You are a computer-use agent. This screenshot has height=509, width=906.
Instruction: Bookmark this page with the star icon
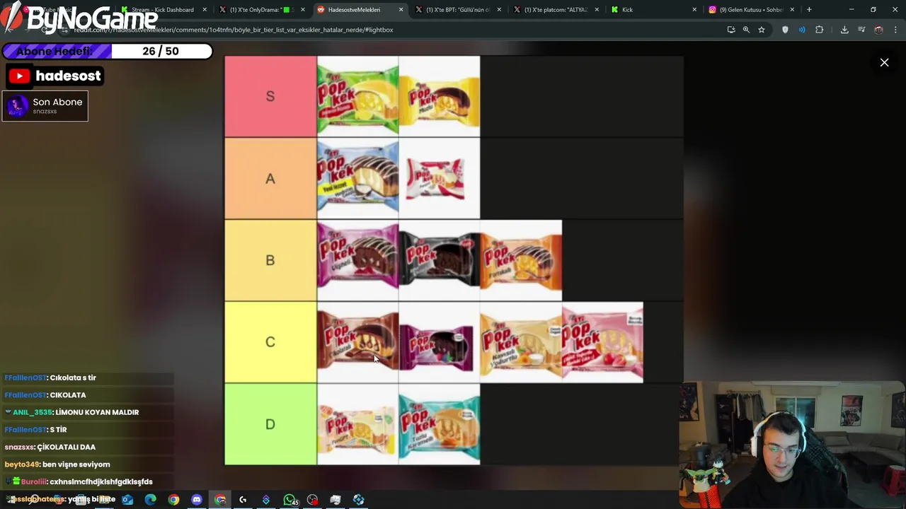(x=762, y=30)
